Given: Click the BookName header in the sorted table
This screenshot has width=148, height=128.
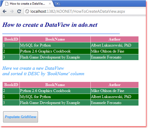Looking at the screenshot, I should (55, 85).
